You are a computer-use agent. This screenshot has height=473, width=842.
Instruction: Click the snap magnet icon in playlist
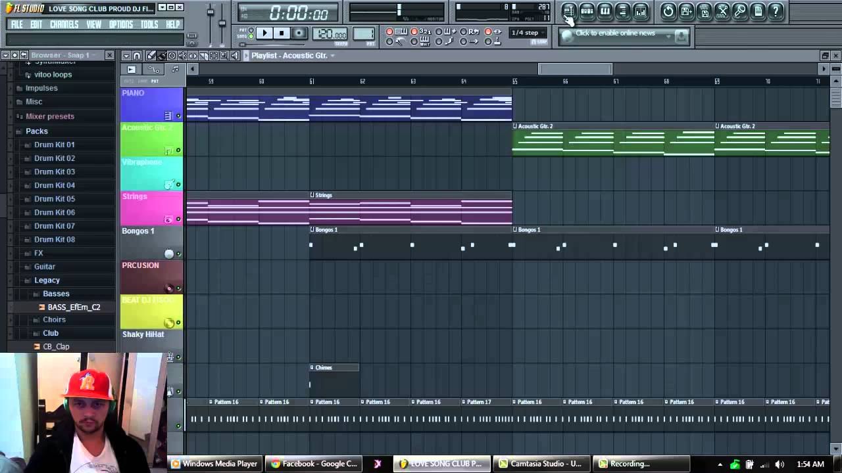pos(136,56)
